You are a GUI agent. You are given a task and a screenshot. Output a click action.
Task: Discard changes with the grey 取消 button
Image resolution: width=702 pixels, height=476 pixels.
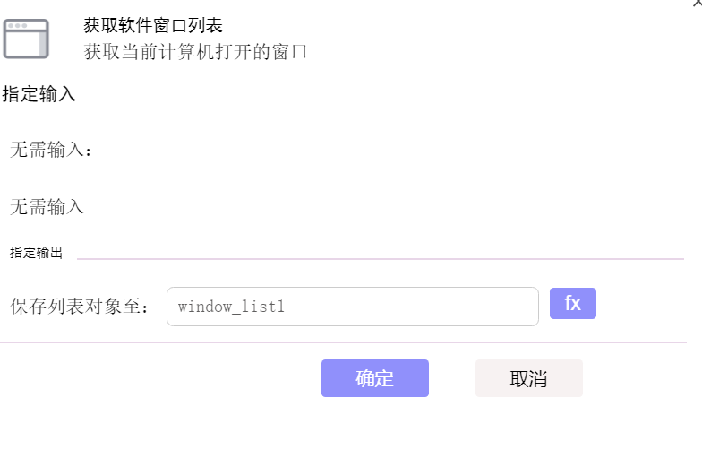[x=528, y=378]
